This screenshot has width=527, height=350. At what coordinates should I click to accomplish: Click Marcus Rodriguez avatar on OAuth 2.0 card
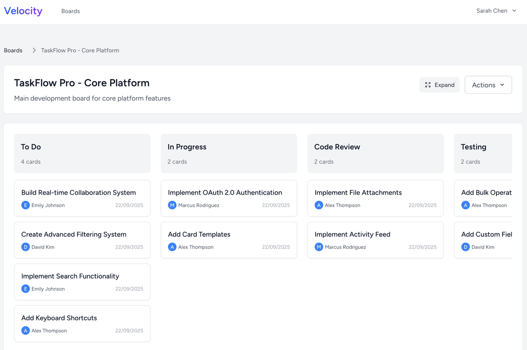tap(172, 206)
